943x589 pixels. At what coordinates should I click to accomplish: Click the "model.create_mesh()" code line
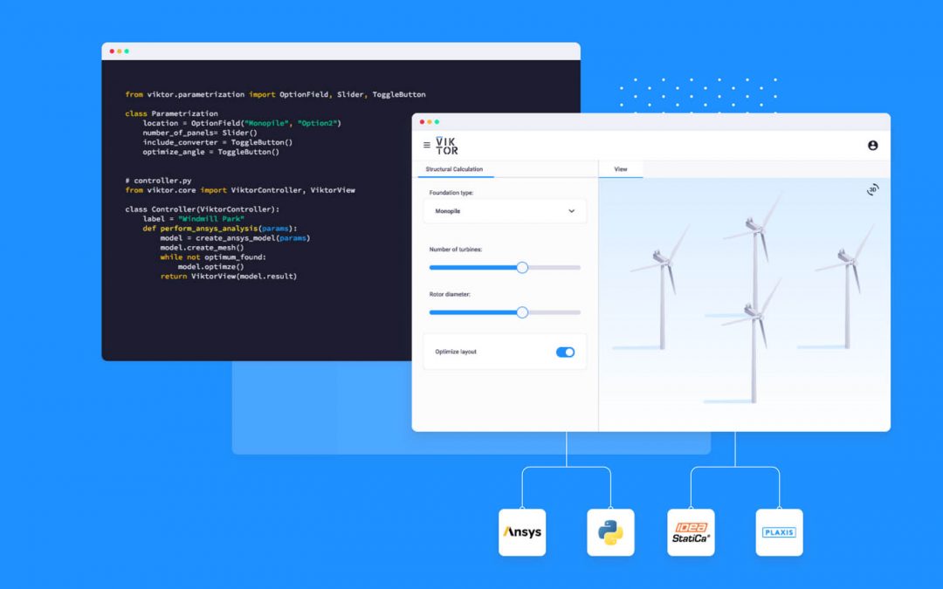202,248
